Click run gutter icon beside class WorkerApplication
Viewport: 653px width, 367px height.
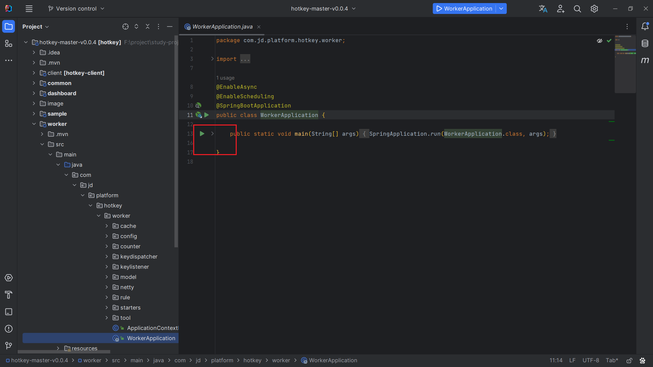[x=206, y=115]
